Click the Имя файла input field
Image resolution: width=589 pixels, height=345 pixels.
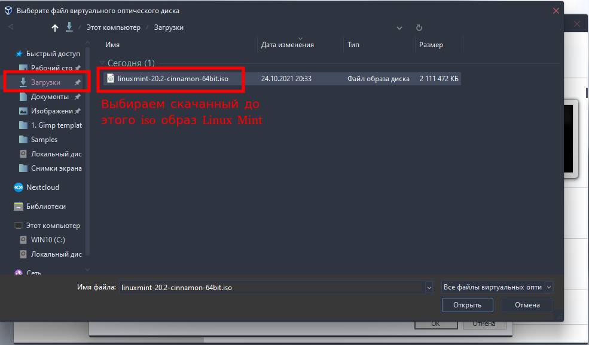point(271,288)
